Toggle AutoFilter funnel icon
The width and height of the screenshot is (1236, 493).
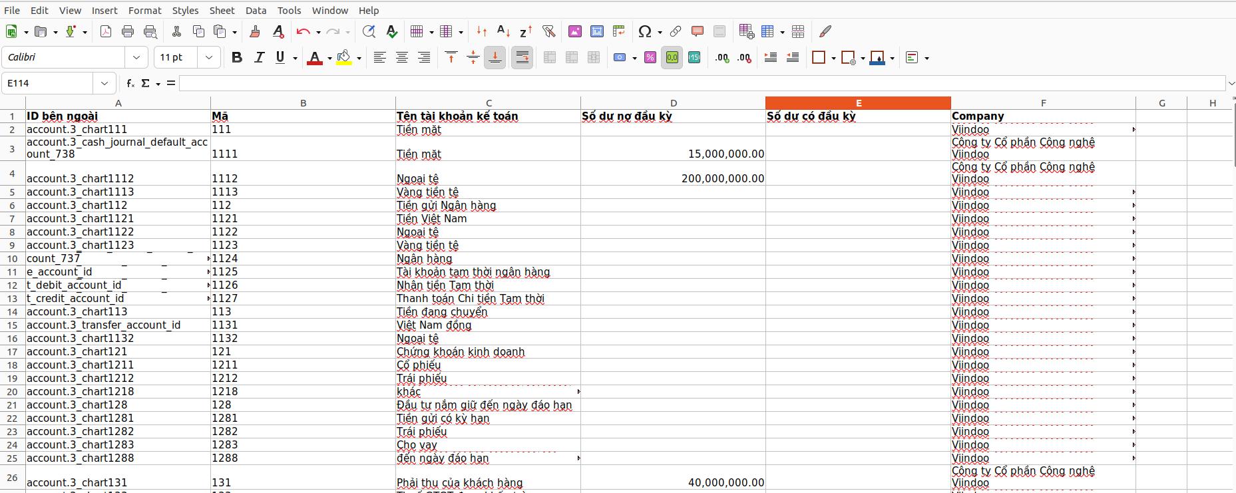tap(548, 31)
